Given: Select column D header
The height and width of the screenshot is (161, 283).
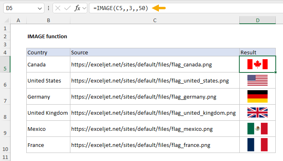Looking at the screenshot, I should [x=258, y=20].
